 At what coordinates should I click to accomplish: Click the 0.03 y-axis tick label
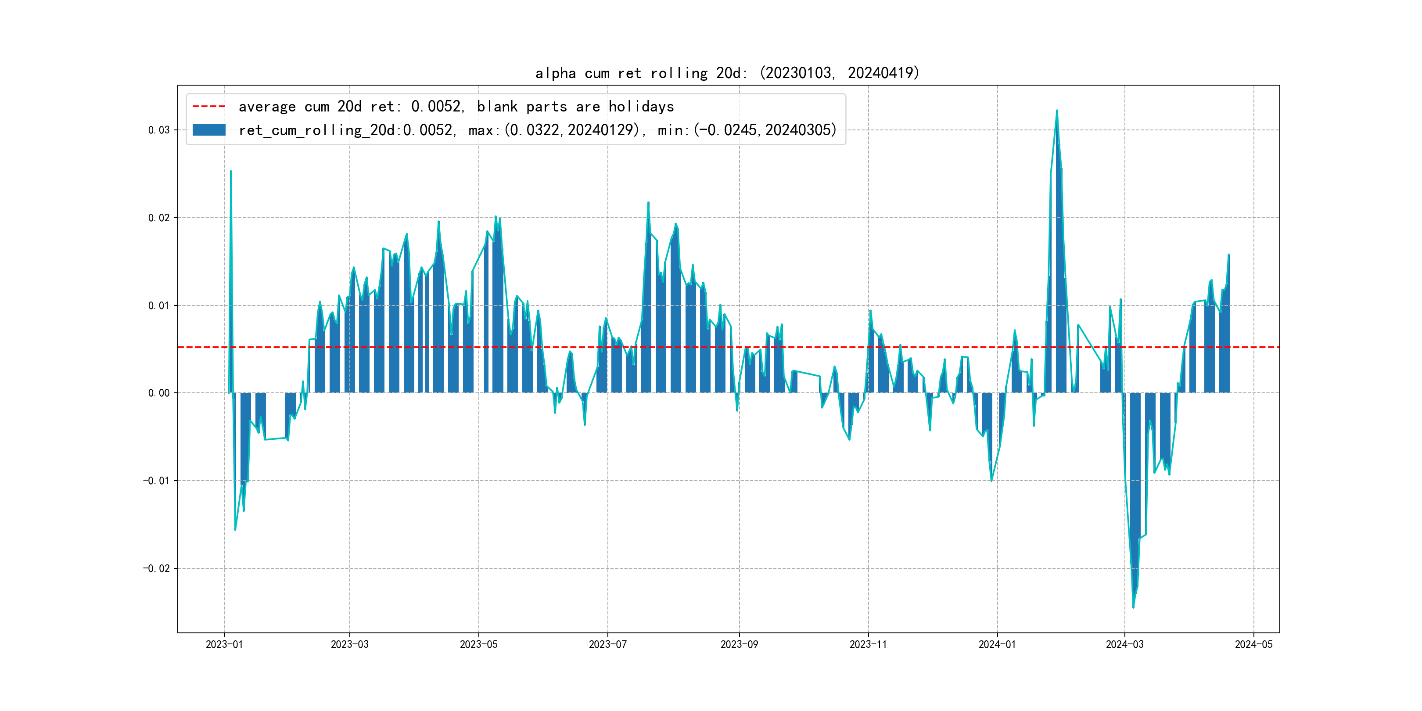(159, 130)
